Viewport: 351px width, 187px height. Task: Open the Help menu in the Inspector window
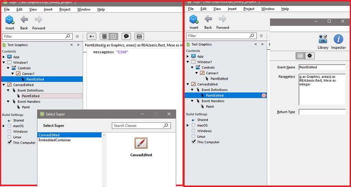pyautogui.click(x=285, y=9)
